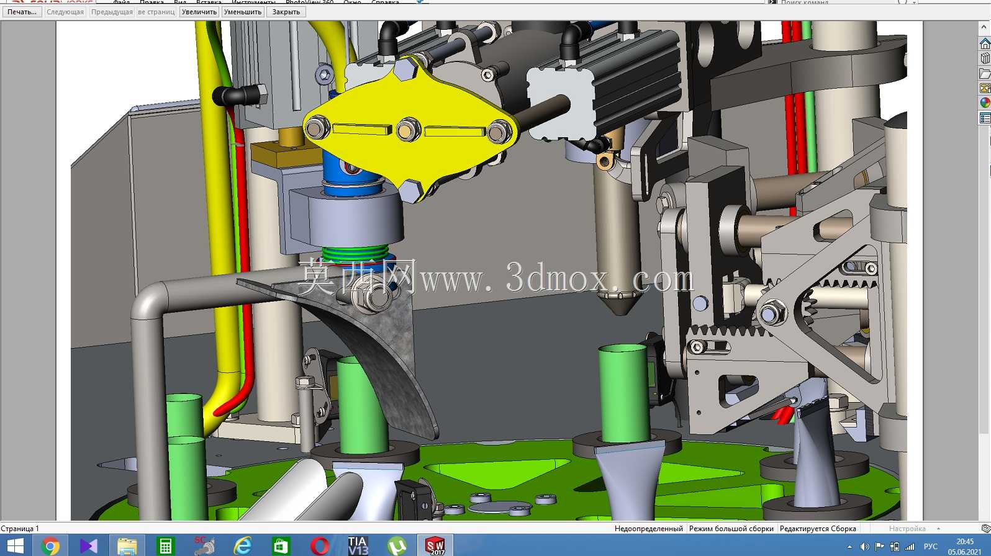
Task: Click the Увеличить zoom-in button
Action: point(199,12)
